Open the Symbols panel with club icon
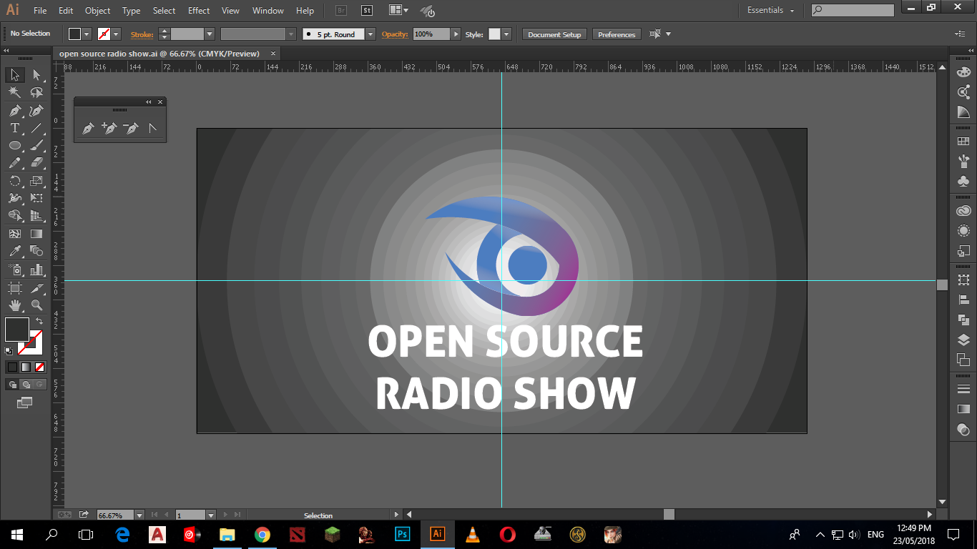The height and width of the screenshot is (549, 977). click(x=963, y=181)
